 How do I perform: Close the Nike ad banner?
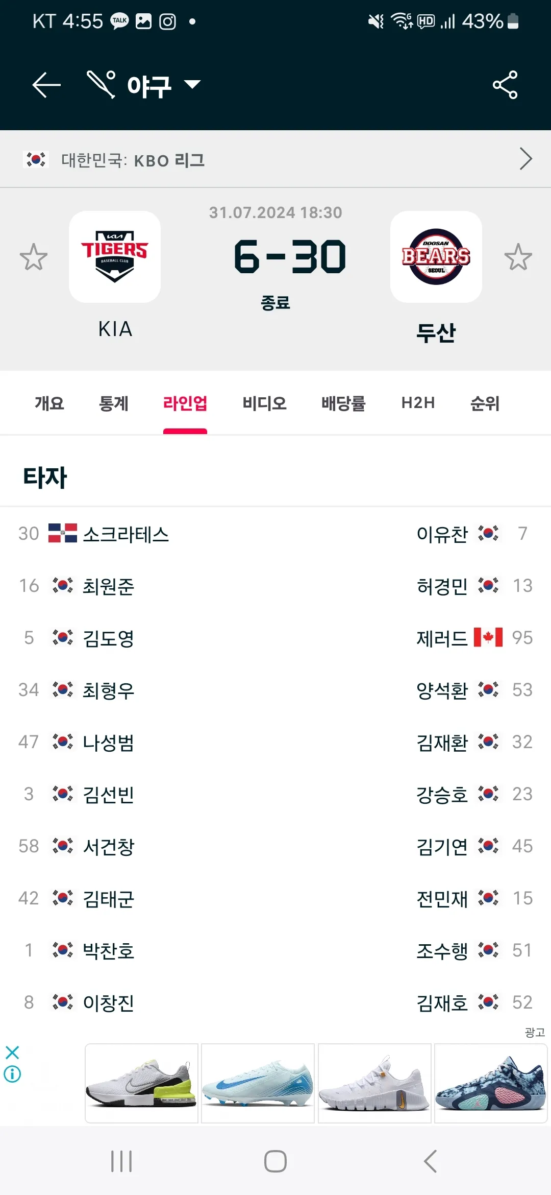point(12,1052)
